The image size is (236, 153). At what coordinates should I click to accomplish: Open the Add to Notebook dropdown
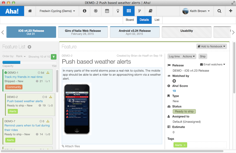coord(211,46)
